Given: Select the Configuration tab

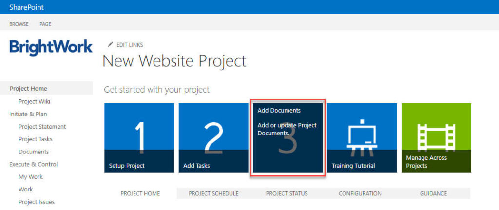Looking at the screenshot, I should tap(360, 193).
